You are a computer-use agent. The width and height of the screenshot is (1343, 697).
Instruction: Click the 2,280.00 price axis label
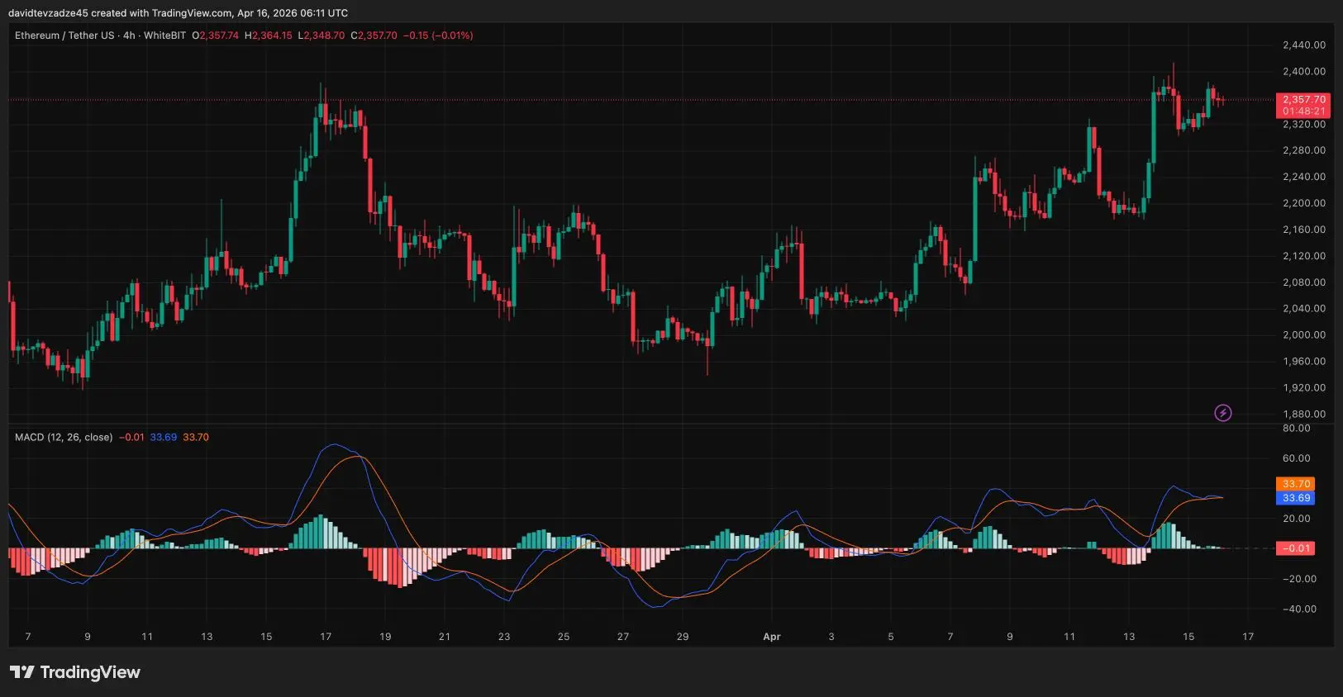tap(1304, 150)
